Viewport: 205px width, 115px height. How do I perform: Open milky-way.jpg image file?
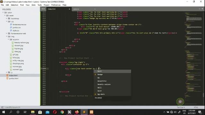pyautogui.click(x=18, y=60)
